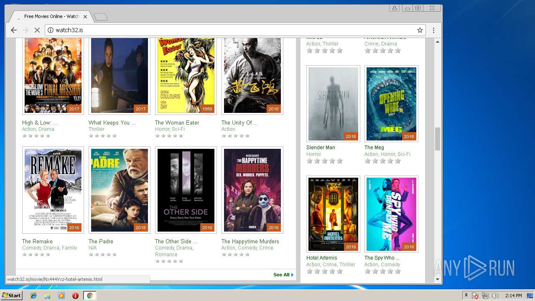Click 'The Remake' title link
The height and width of the screenshot is (301, 535).
37,241
